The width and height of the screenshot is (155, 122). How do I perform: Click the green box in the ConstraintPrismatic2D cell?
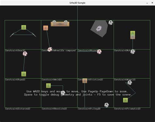[x=126, y=100]
